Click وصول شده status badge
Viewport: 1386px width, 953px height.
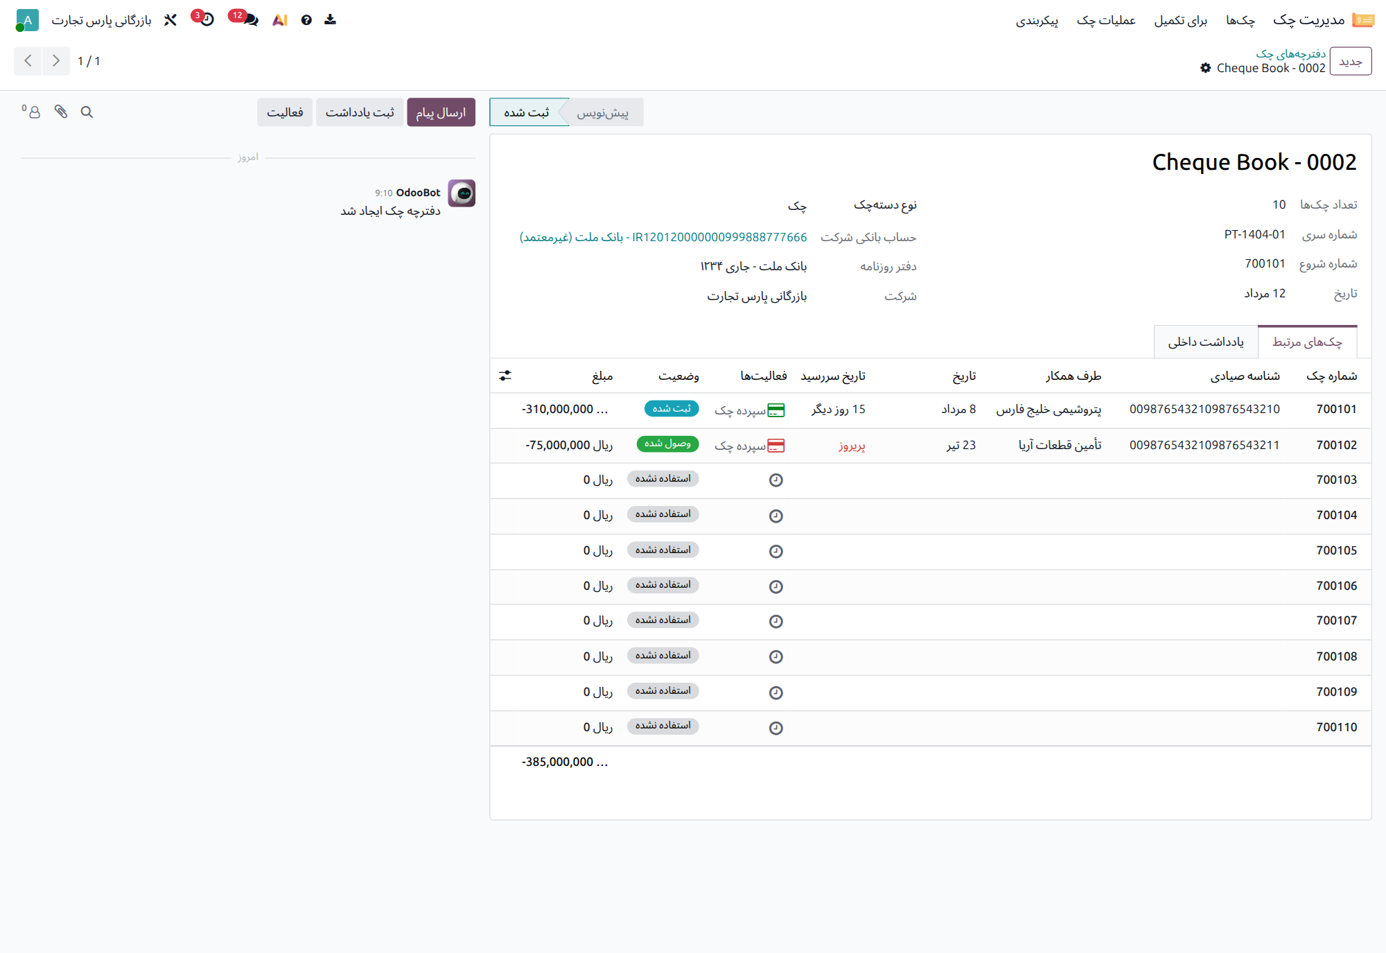click(x=667, y=444)
